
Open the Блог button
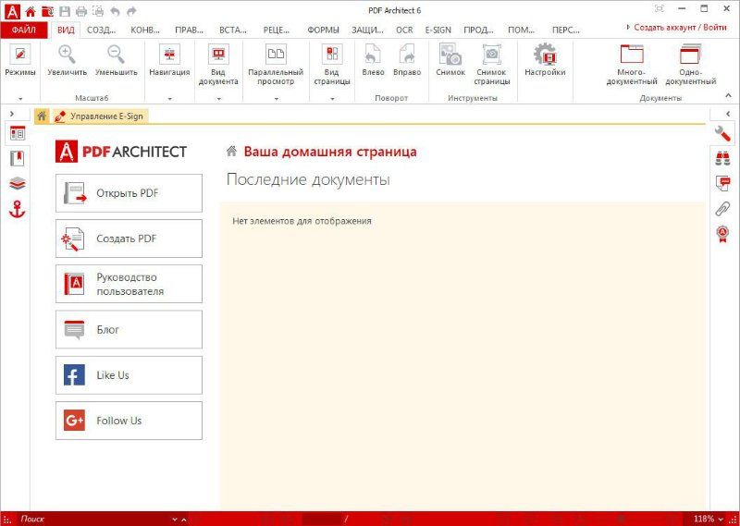pyautogui.click(x=129, y=329)
